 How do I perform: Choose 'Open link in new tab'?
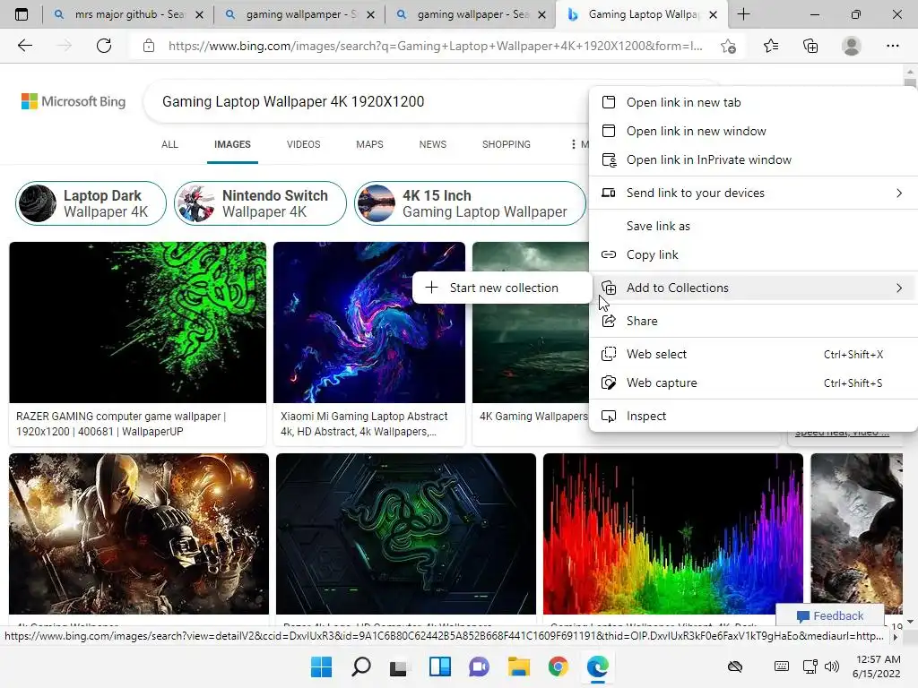click(753, 102)
